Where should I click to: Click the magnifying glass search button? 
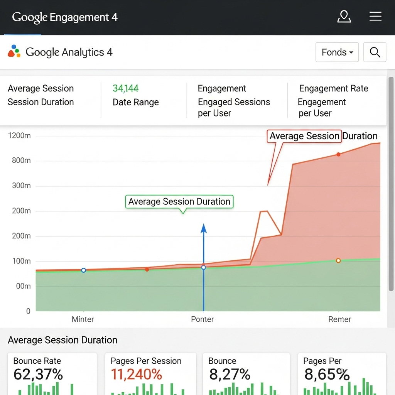[x=375, y=52]
